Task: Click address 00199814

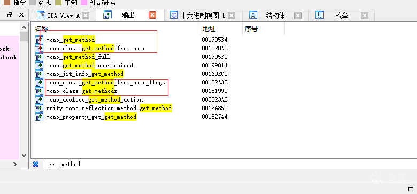Action: click(x=214, y=66)
